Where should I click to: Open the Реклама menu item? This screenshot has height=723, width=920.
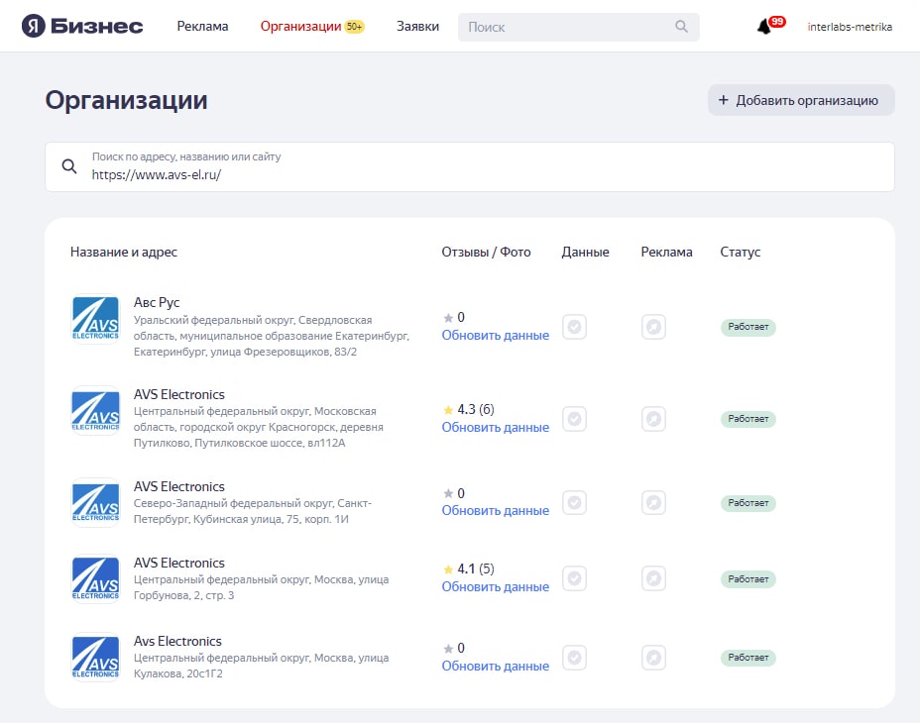click(x=202, y=27)
